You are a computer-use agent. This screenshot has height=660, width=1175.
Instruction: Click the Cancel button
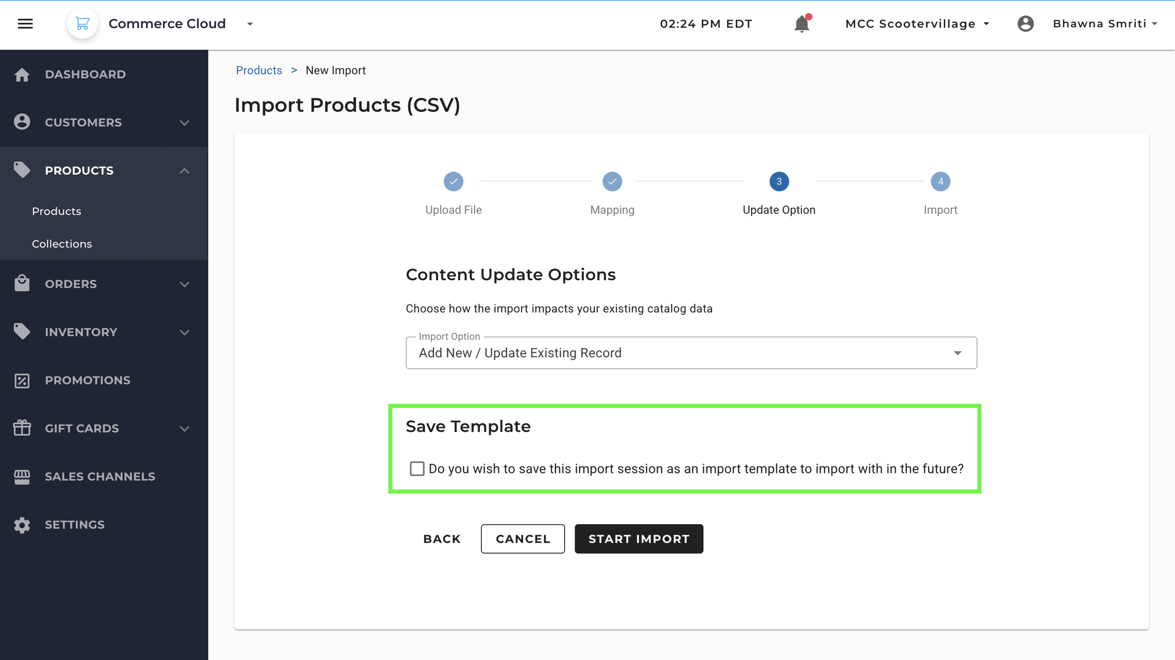tap(522, 539)
